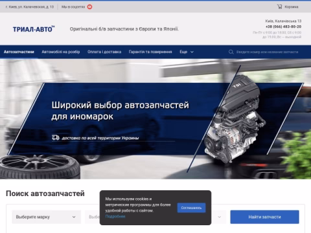
Task: Click the Київ, Калачівська 13 address text
Action: click(x=283, y=21)
